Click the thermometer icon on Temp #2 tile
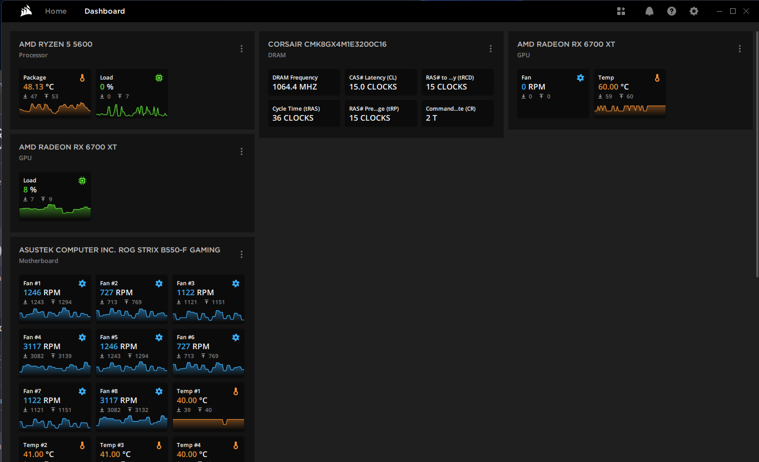 [x=82, y=445]
